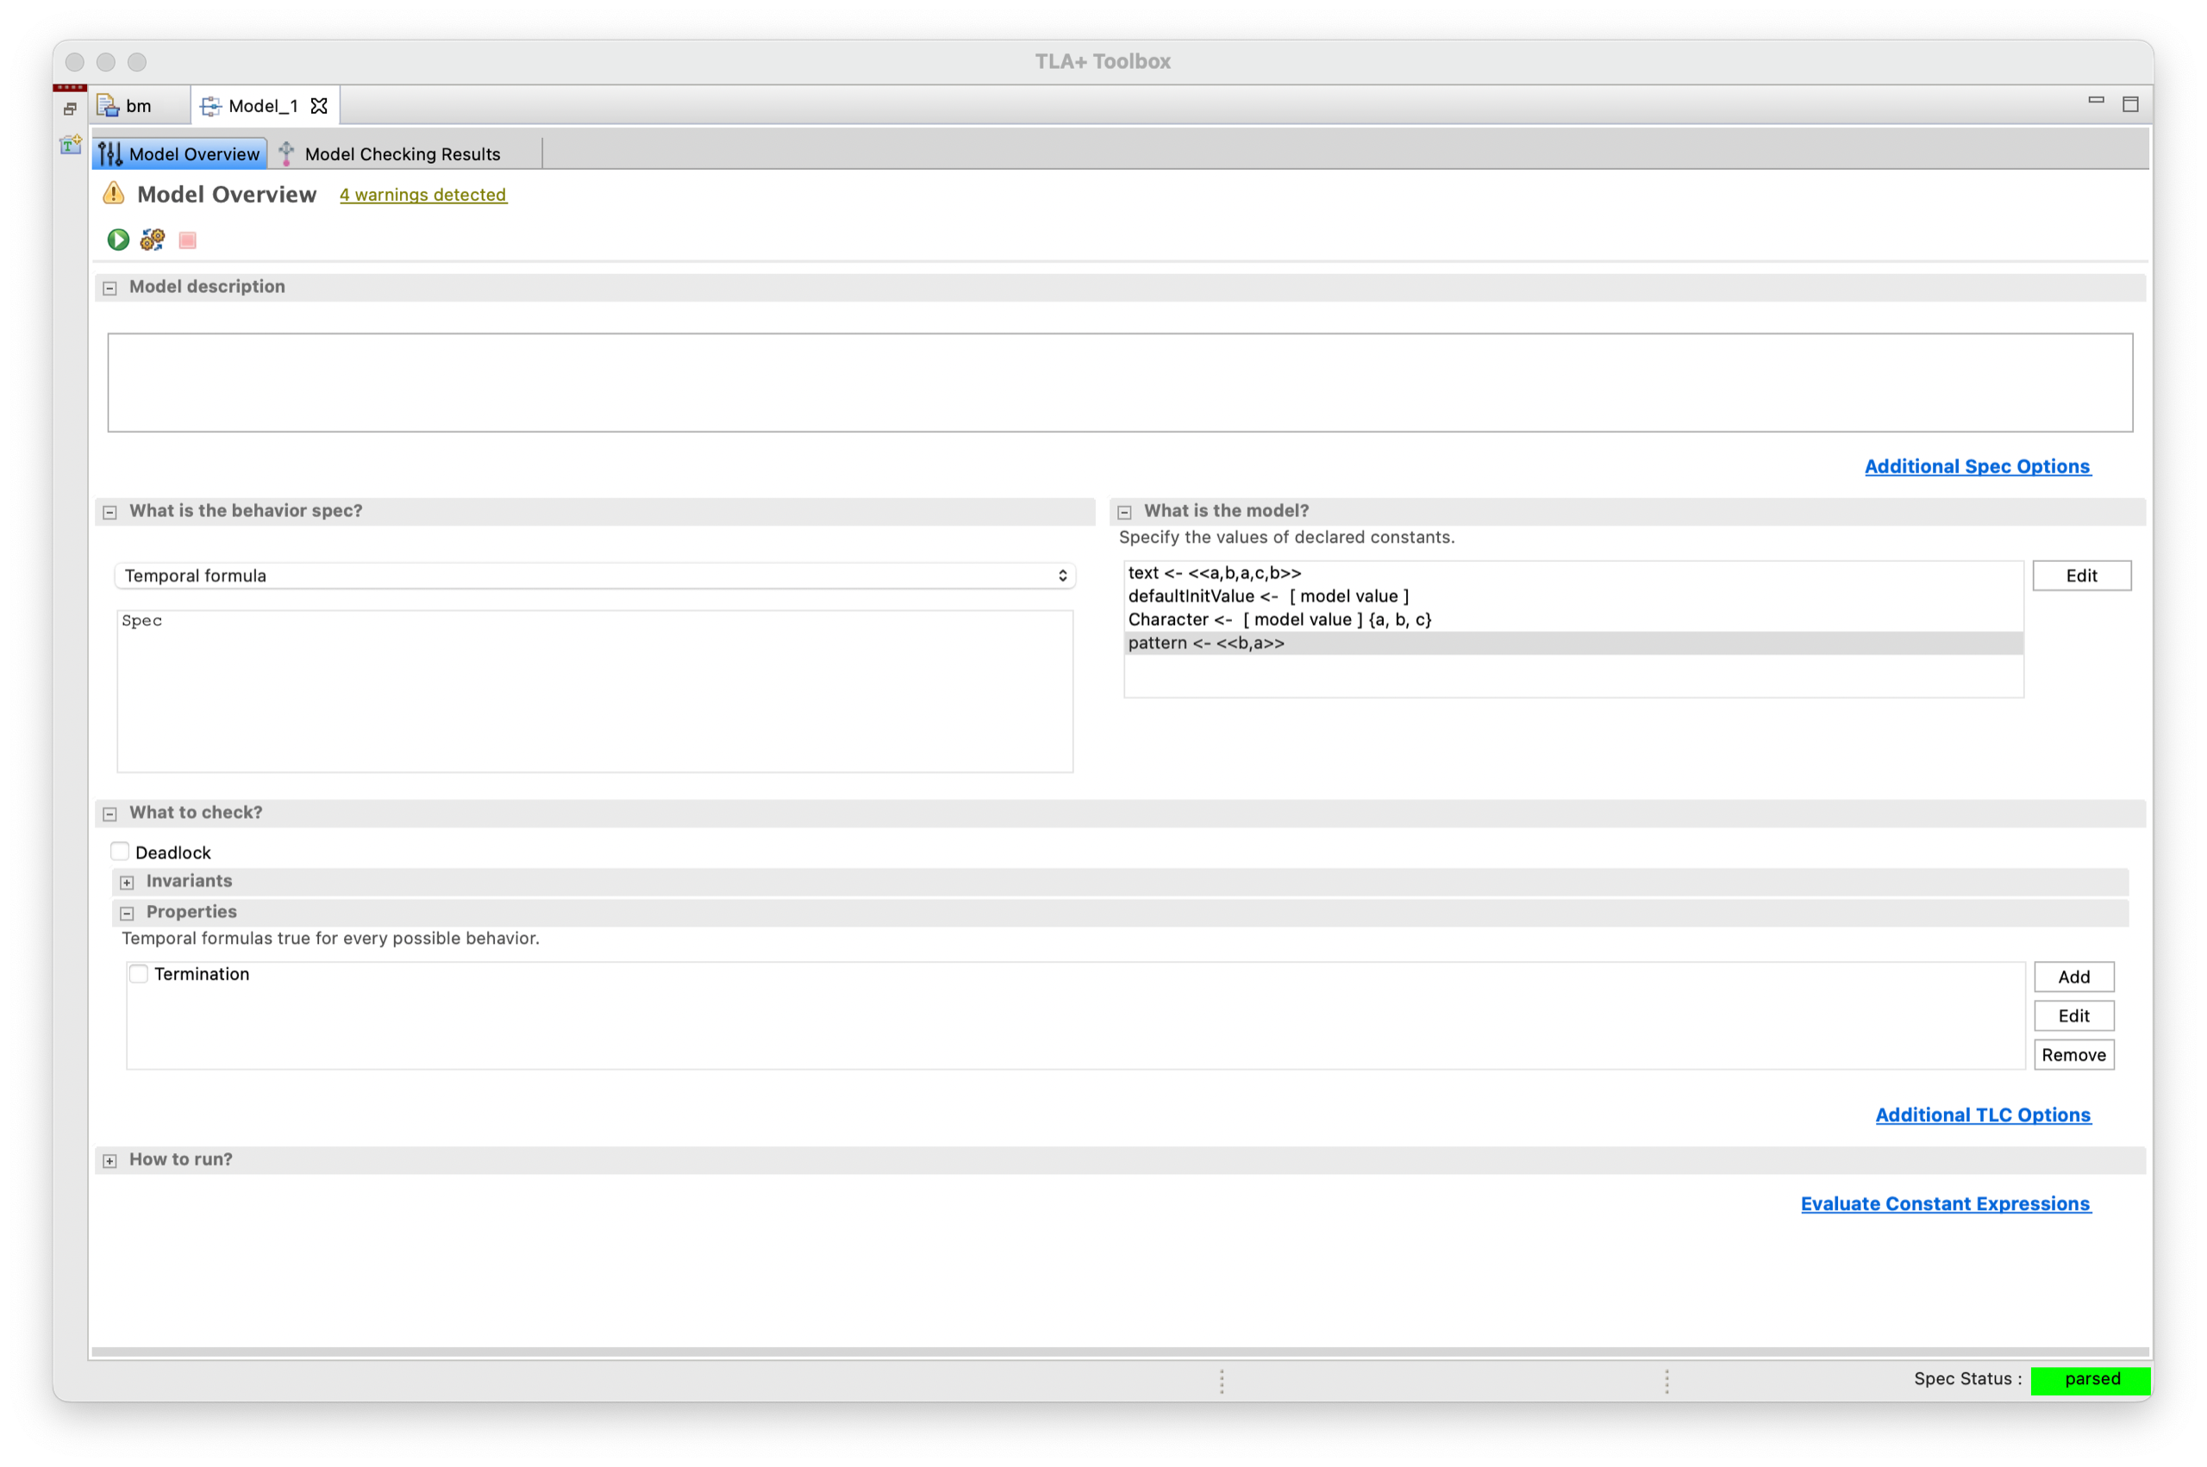Enable the Deadlock checkbox
The width and height of the screenshot is (2207, 1467).
120,852
